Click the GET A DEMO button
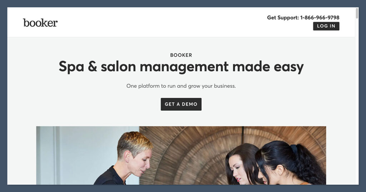Screen dimensions: 366x192 pyautogui.click(x=181, y=104)
